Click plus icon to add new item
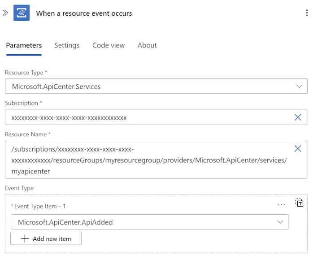This screenshot has width=309, height=255. [25, 239]
